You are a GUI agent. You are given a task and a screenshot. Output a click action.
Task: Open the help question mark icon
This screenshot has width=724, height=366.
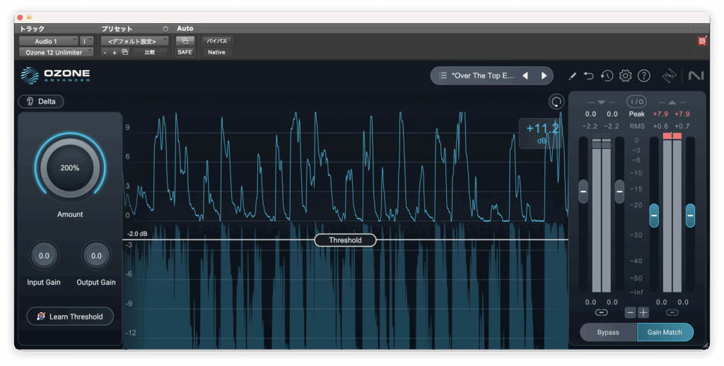643,76
